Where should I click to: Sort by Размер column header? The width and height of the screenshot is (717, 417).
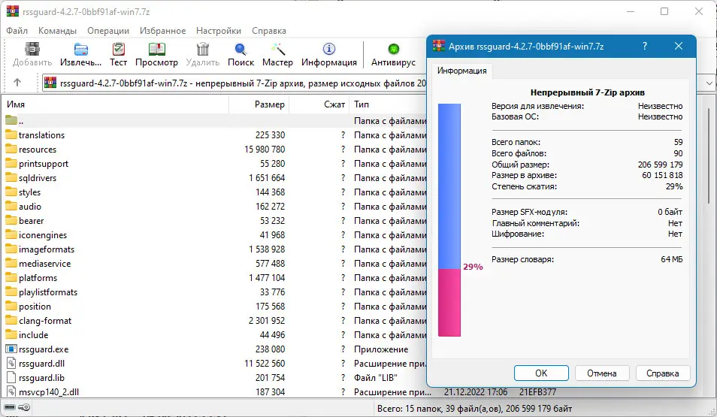point(259,104)
